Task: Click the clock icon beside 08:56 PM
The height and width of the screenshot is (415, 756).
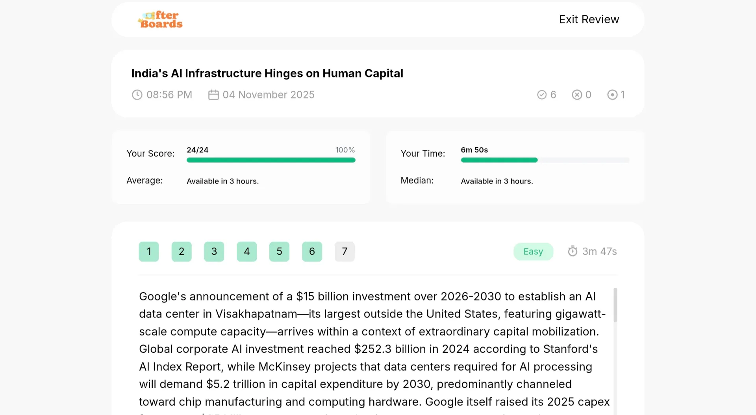Action: pyautogui.click(x=137, y=95)
